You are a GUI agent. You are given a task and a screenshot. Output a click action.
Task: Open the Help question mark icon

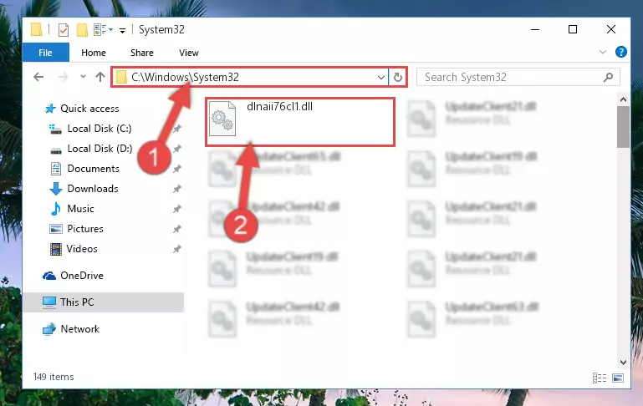[x=621, y=52]
